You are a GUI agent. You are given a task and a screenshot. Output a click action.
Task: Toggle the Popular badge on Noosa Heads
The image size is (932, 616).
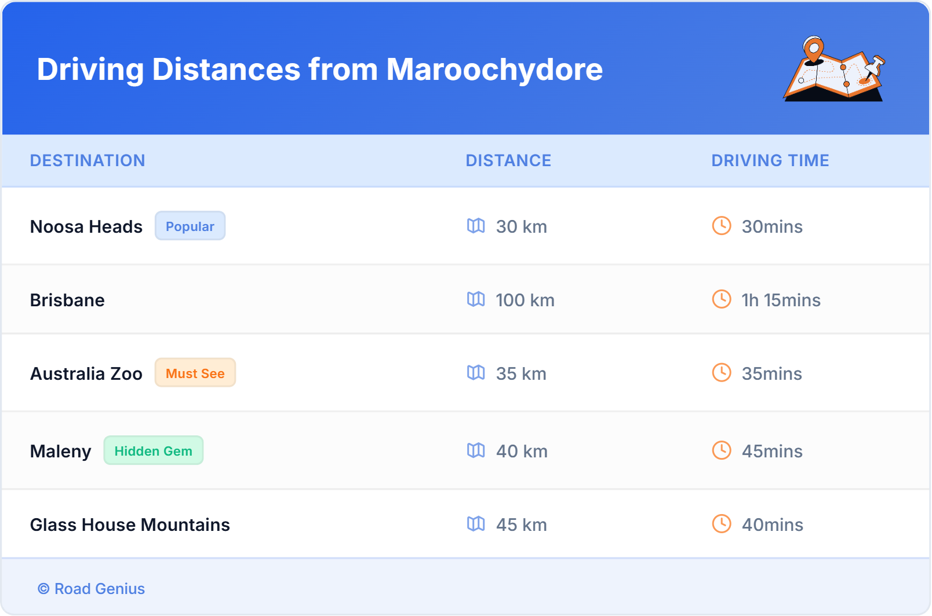[190, 226]
